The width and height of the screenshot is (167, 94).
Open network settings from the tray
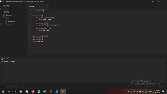(137, 92)
